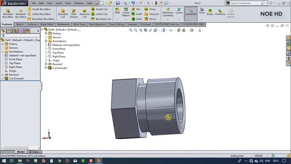
Task: Click the Save icon
Action: coord(118,3)
